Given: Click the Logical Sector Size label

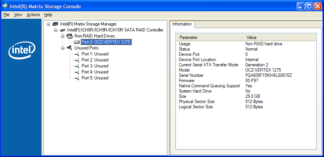Looking at the screenshot, I should click(x=196, y=107).
